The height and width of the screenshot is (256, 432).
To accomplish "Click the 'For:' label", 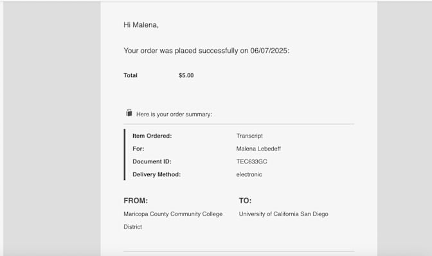I will (x=138, y=149).
